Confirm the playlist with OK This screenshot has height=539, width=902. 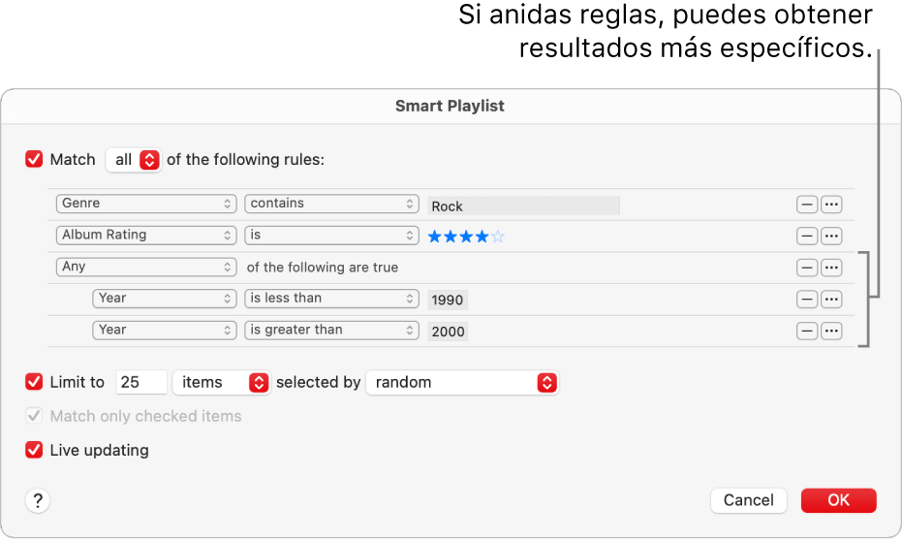838,500
